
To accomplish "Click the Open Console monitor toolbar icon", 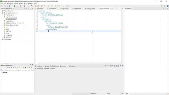I will [x=10, y=6].
